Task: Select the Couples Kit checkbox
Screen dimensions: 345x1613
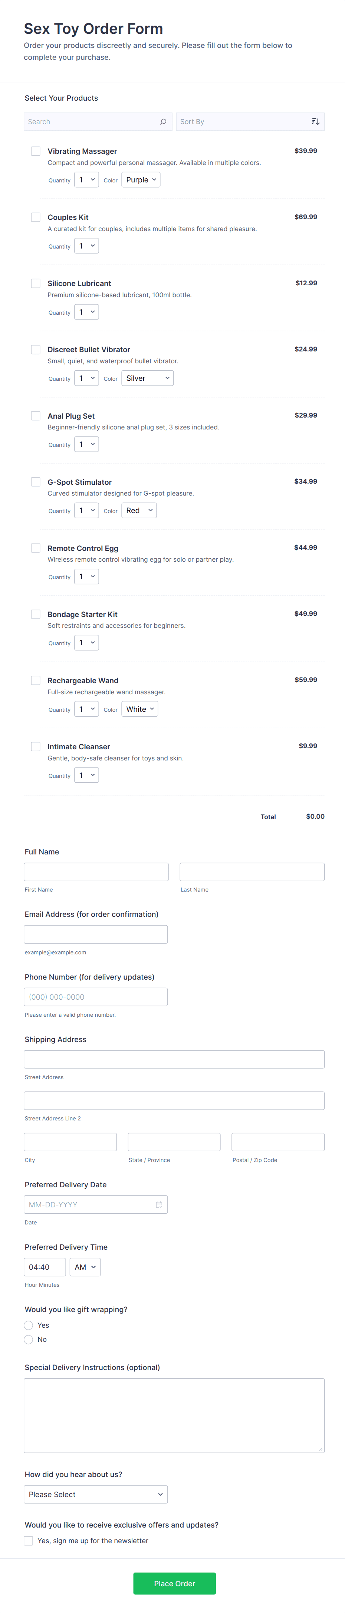Action: [36, 217]
